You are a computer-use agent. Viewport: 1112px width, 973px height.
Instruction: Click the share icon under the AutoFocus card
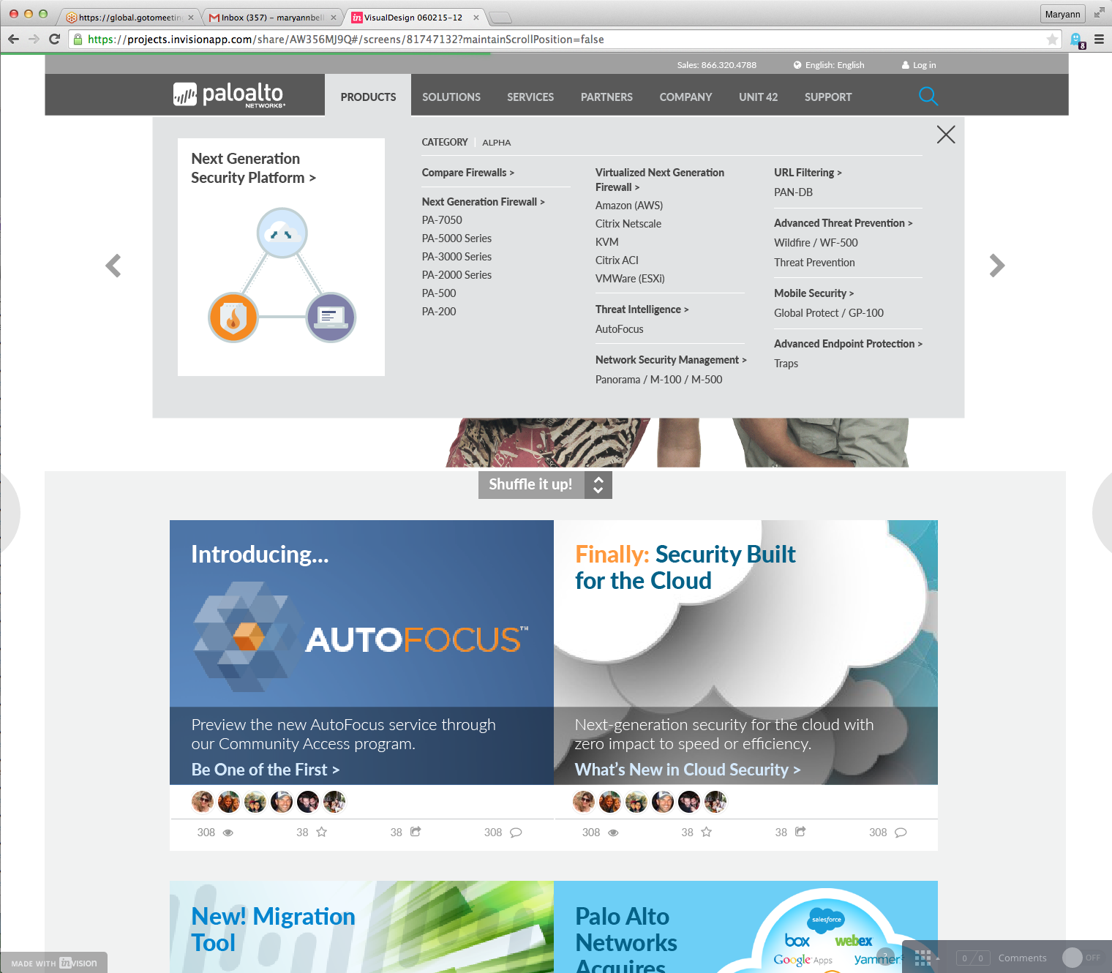click(416, 832)
